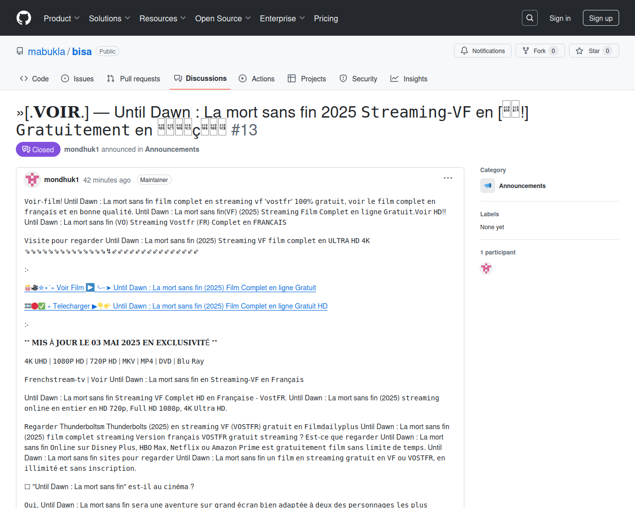Click the star icon in Star button
Viewport: 635px width, 508px height.
tap(579, 51)
